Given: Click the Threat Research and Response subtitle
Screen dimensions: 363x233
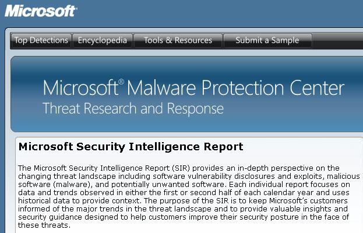Looking at the screenshot, I should pyautogui.click(x=133, y=108).
